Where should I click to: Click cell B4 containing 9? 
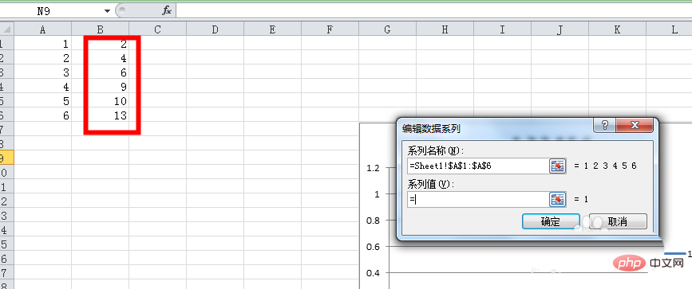pyautogui.click(x=101, y=86)
